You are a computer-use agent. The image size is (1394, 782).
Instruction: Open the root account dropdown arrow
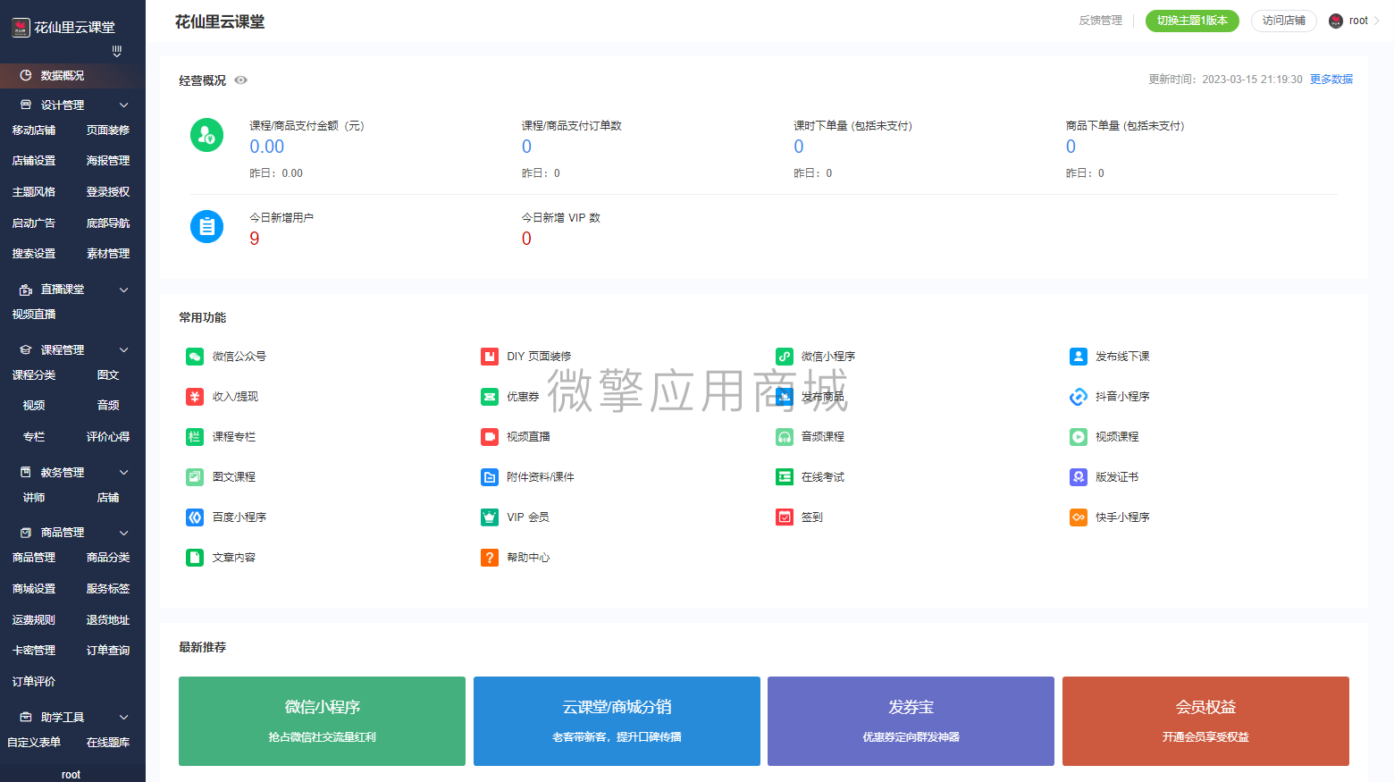pos(1377,21)
